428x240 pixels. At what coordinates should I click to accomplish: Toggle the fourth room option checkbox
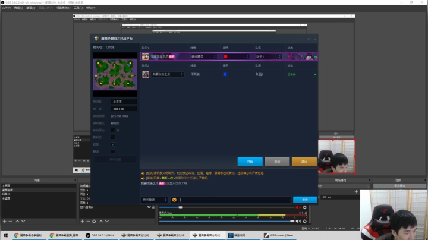(113, 151)
